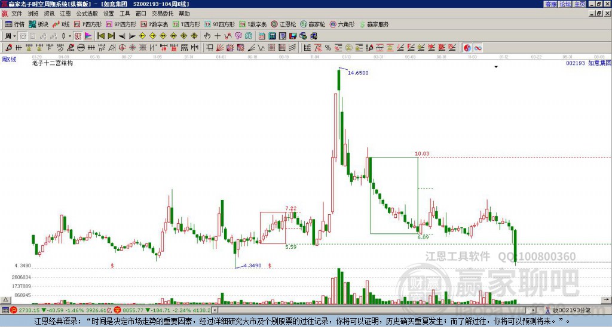612x327 pixels.
Task: Switch to the K线 candlestick chart
Action: click(x=60, y=24)
